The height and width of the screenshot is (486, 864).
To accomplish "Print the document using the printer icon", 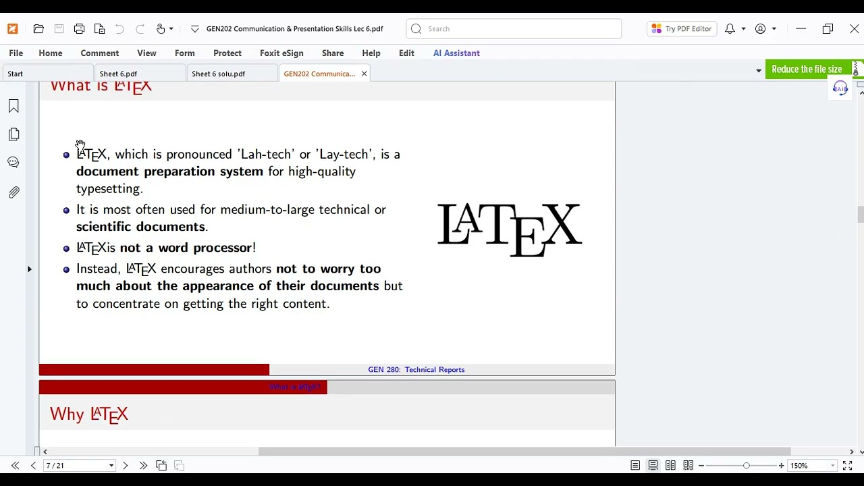I will point(79,29).
